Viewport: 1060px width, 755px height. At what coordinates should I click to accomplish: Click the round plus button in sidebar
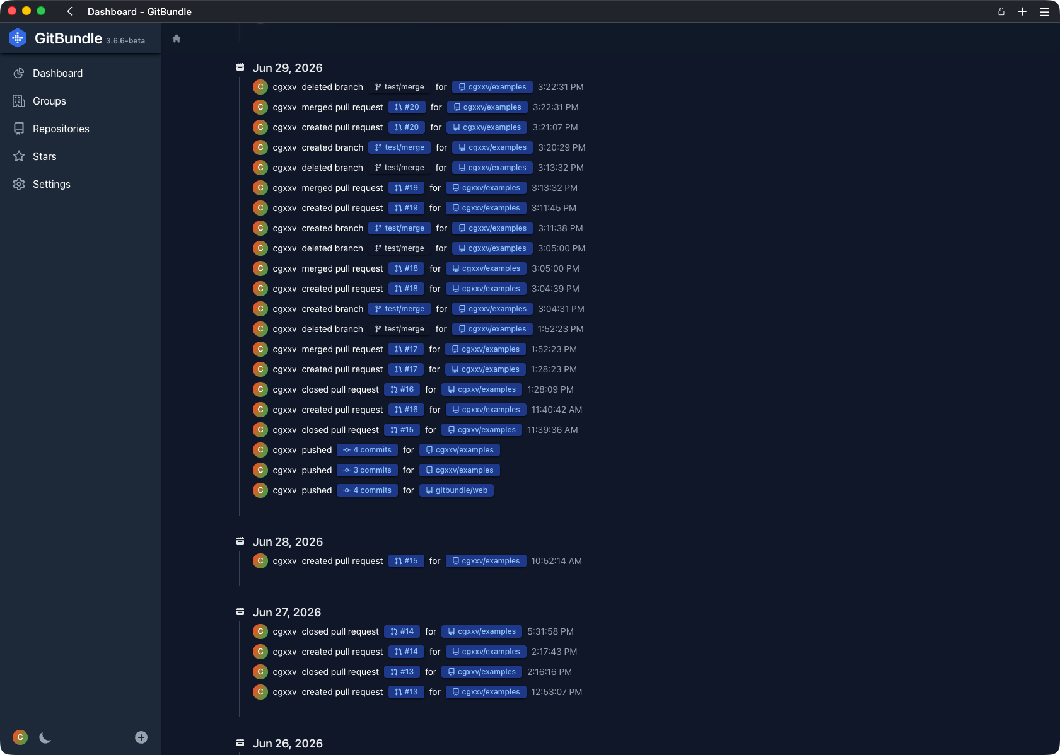tap(141, 737)
